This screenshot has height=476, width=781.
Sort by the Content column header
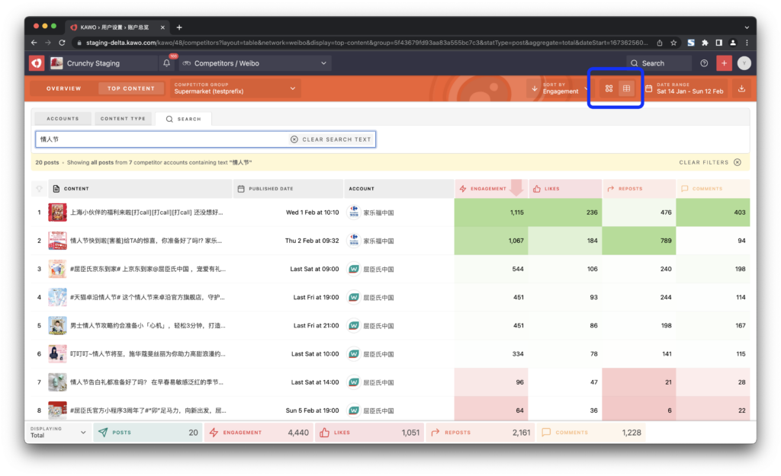tap(141, 189)
